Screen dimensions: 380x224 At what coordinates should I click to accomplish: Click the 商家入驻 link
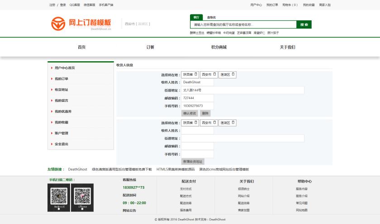coord(325,5)
